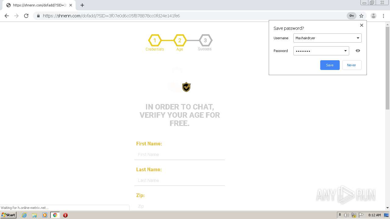
Task: Click step 1 Credentials hexagon
Action: pyautogui.click(x=154, y=40)
